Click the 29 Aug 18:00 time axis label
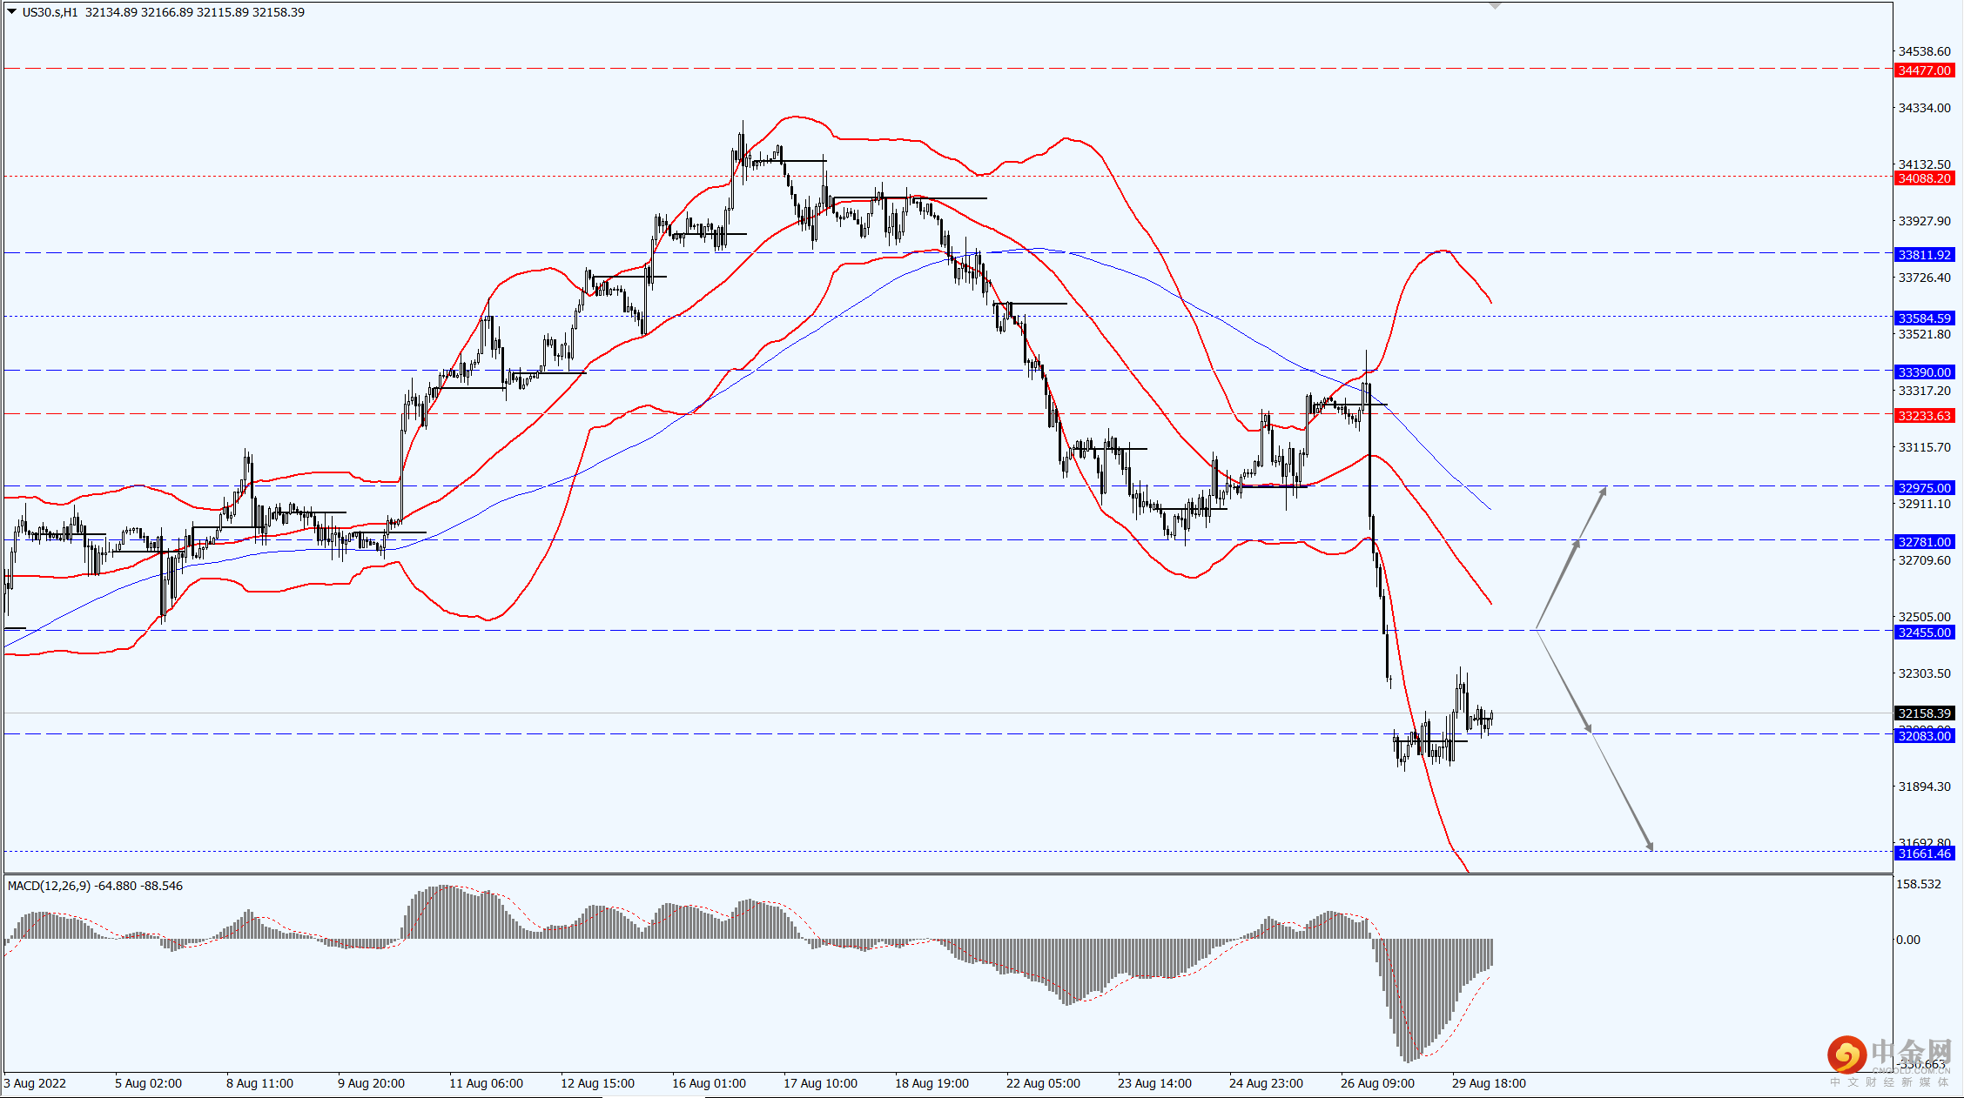Screen dimensions: 1964x1098 (x=1489, y=1083)
